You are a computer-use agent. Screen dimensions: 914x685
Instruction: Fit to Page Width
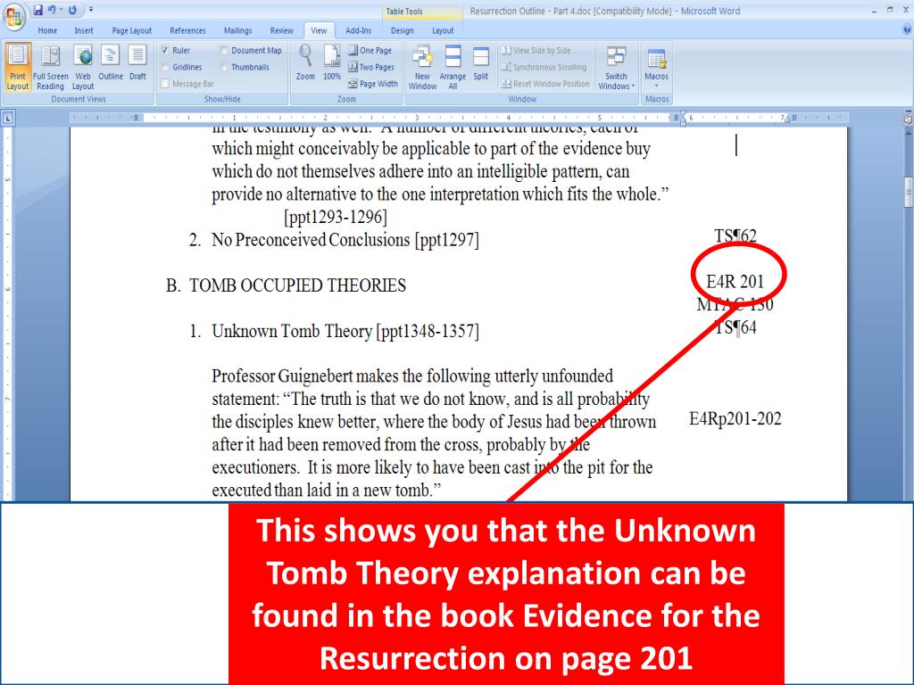click(373, 84)
